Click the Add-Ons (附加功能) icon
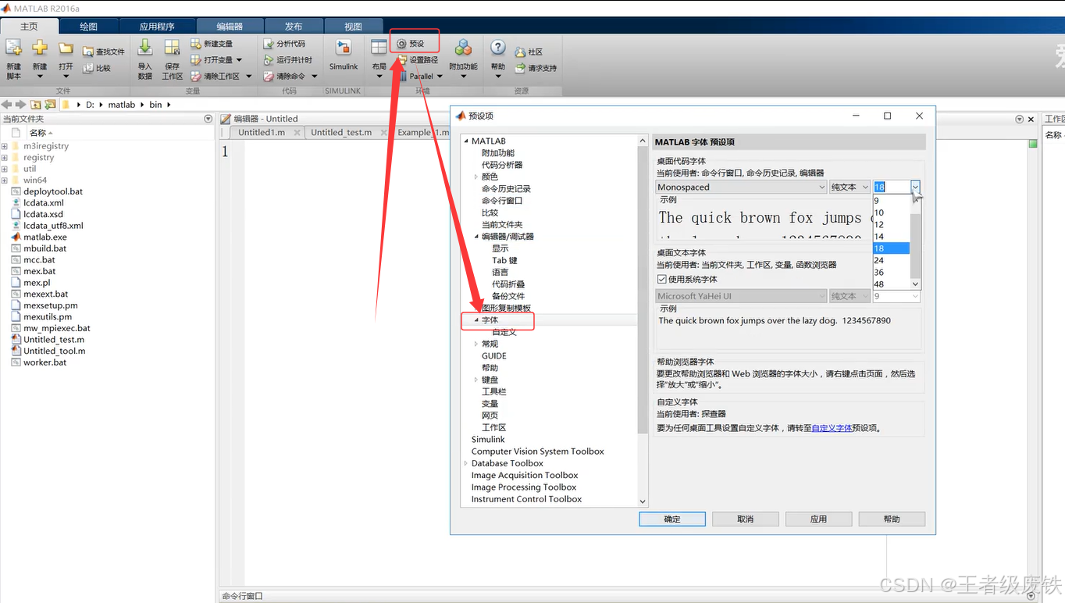The height and width of the screenshot is (603, 1065). click(463, 48)
